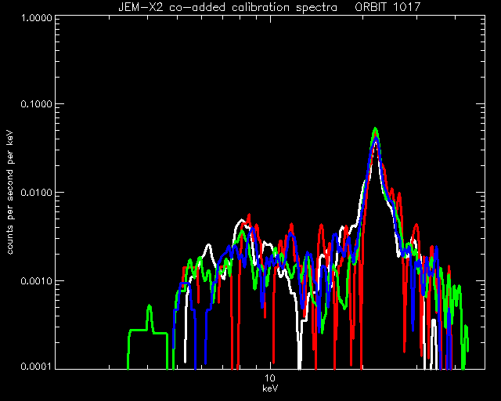Screen dimensions: 501x401
Task: Click the 1.0000 y-axis tick label
Action: [x=36, y=17]
